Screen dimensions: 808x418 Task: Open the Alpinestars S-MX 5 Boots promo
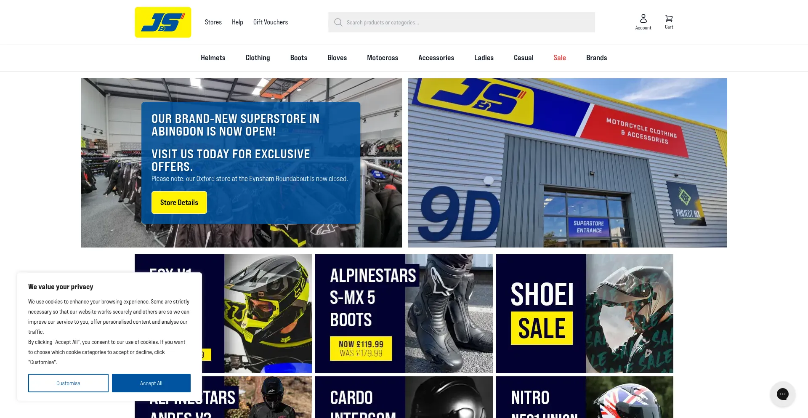[x=404, y=314]
